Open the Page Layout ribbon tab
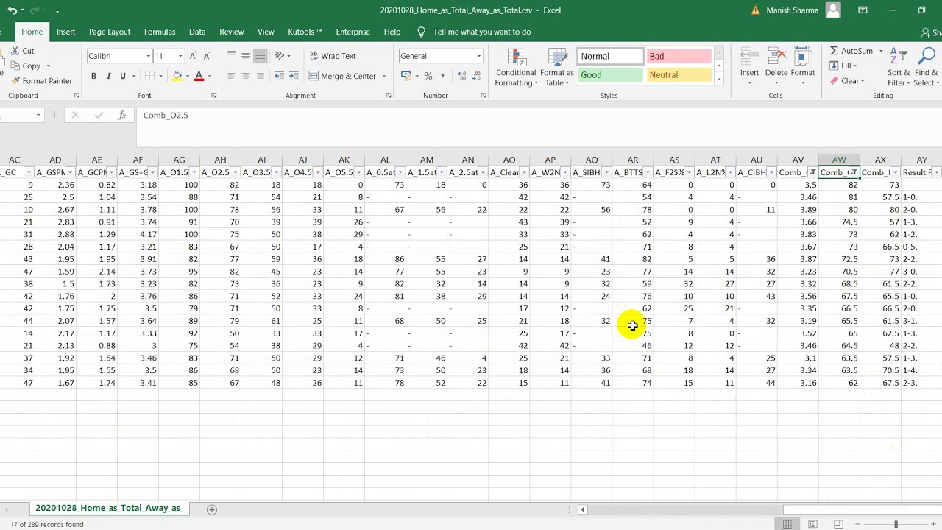942x530 pixels. (x=110, y=32)
